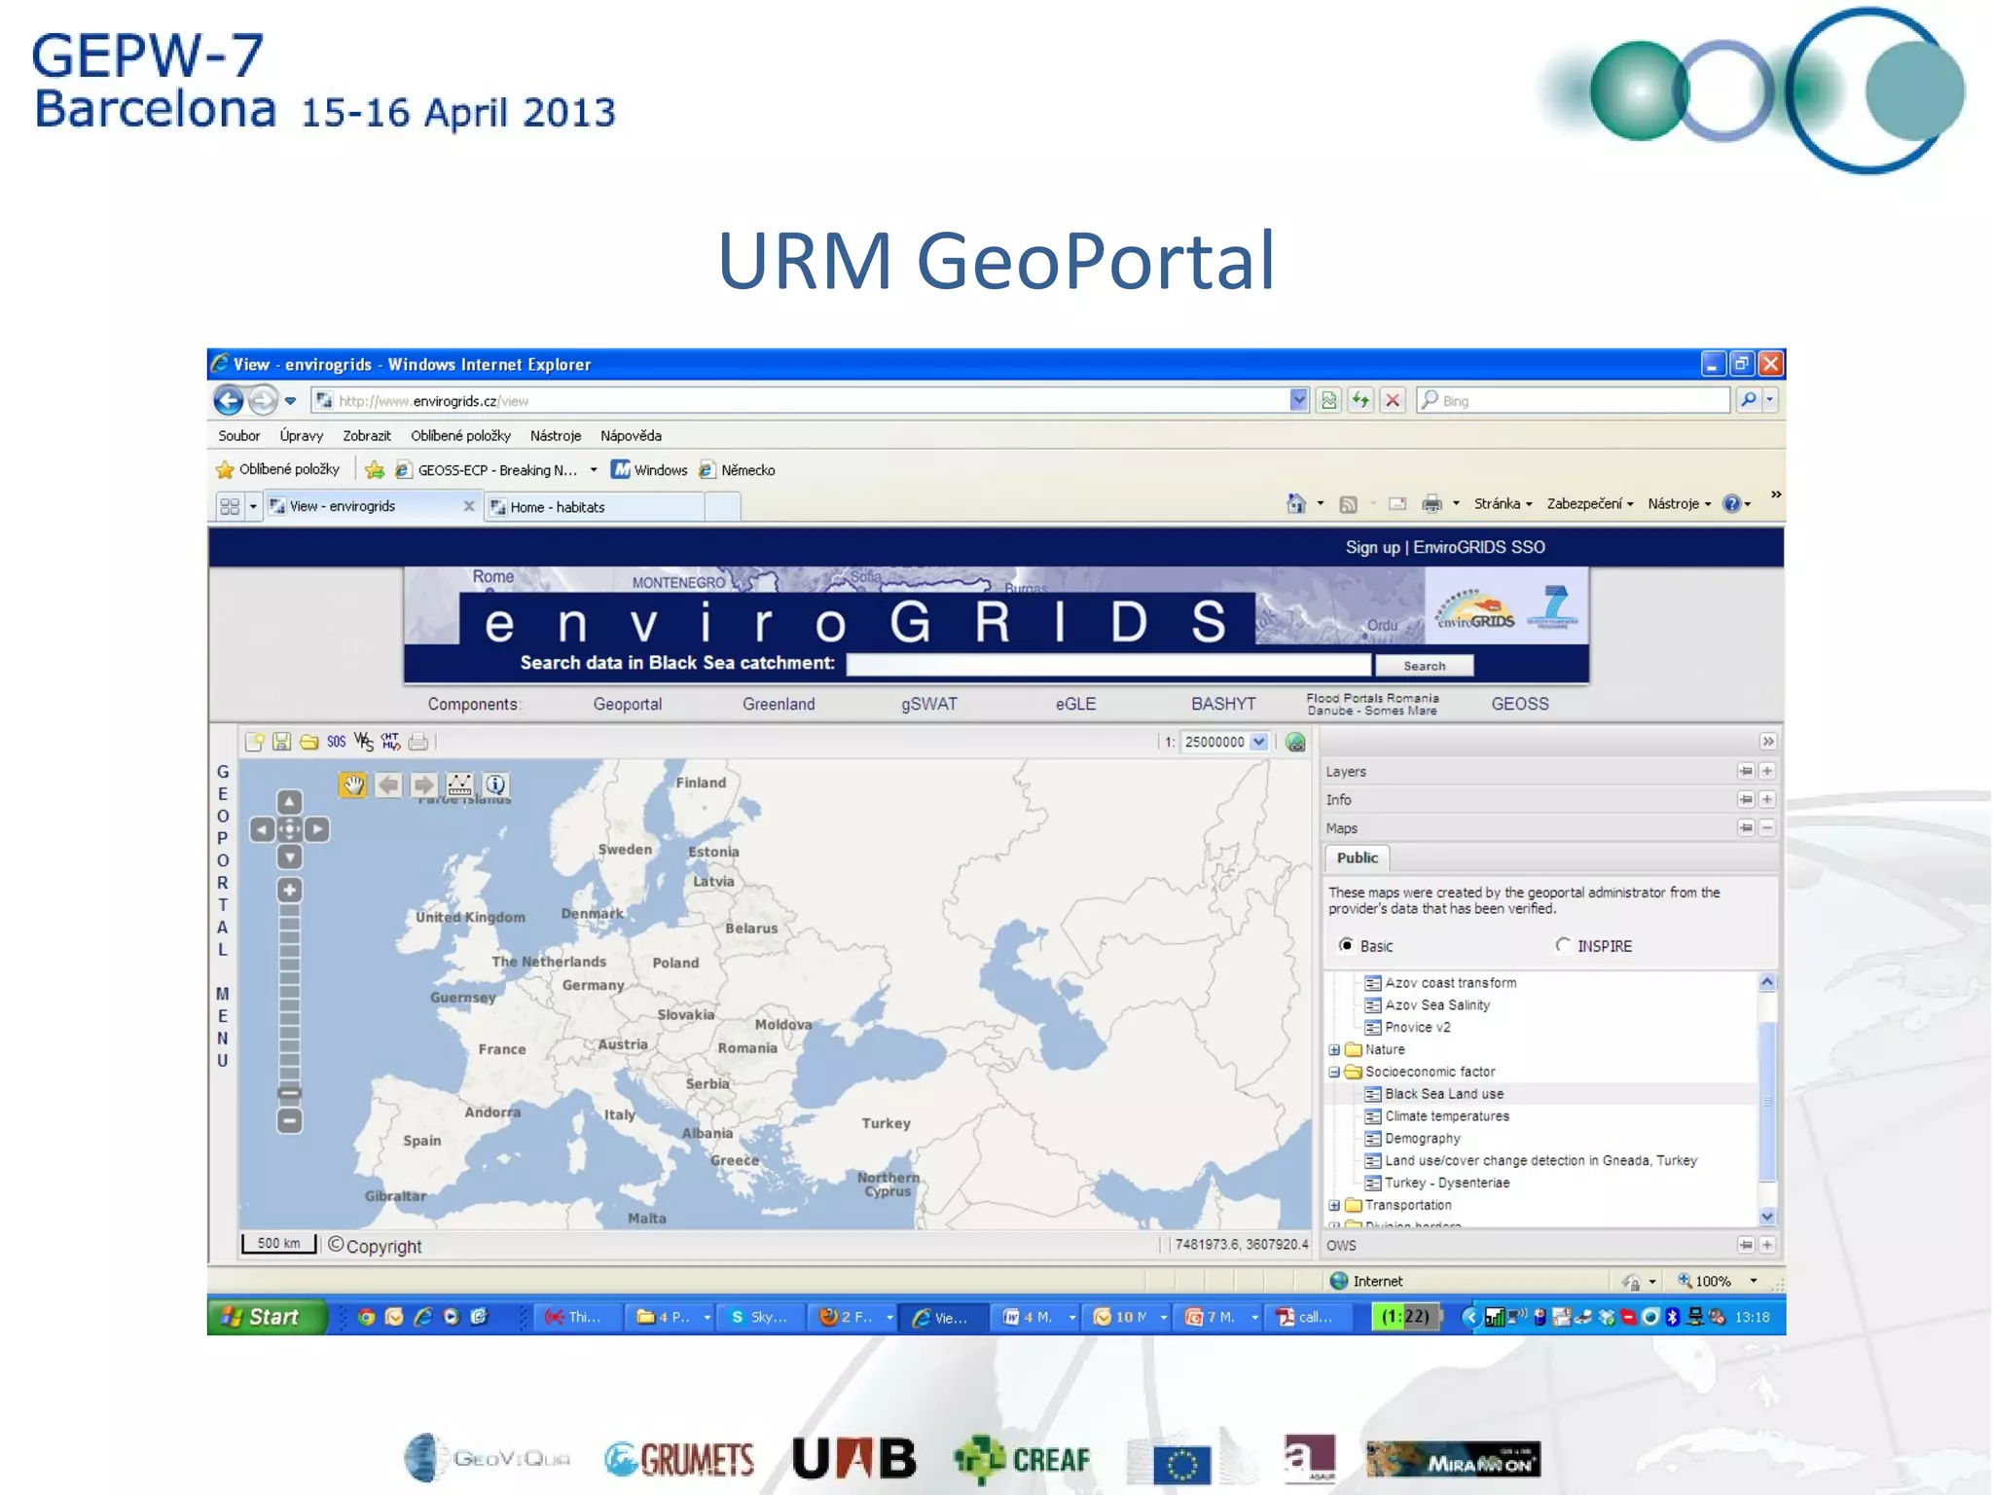The width and height of the screenshot is (1993, 1495).
Task: Click the browser Back button
Action: 229,400
